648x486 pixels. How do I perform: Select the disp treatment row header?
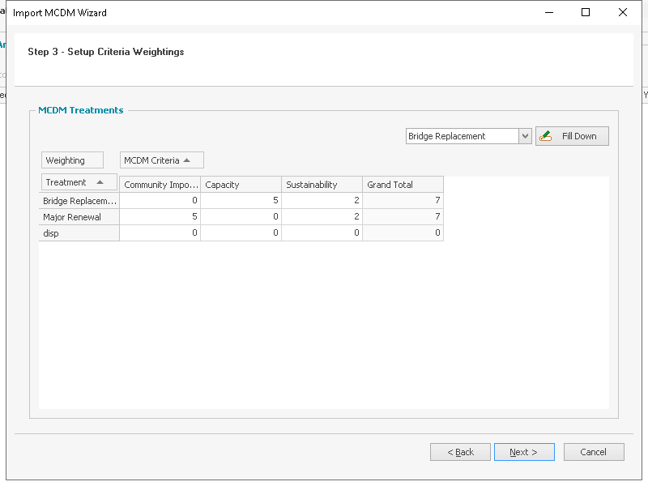79,233
